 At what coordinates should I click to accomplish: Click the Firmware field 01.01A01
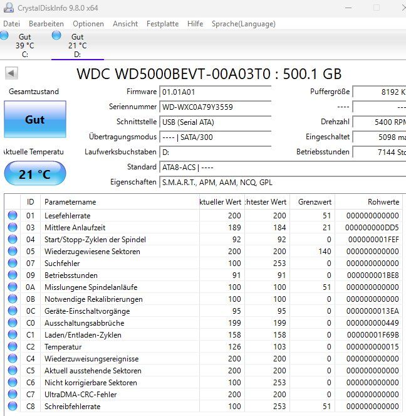pos(216,92)
